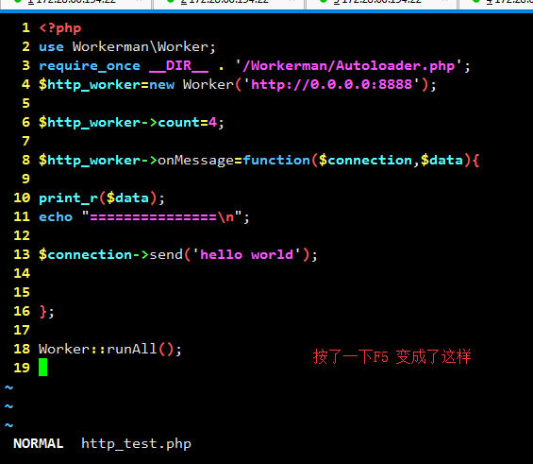Click 'count=4' on line 6

(x=188, y=122)
